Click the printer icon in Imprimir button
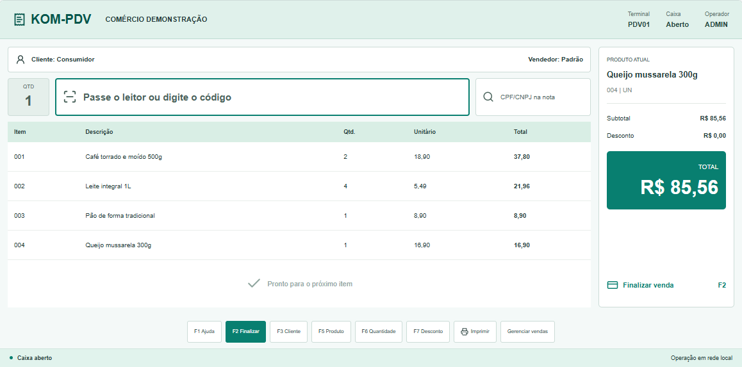Image resolution: width=742 pixels, height=367 pixels. [464, 332]
